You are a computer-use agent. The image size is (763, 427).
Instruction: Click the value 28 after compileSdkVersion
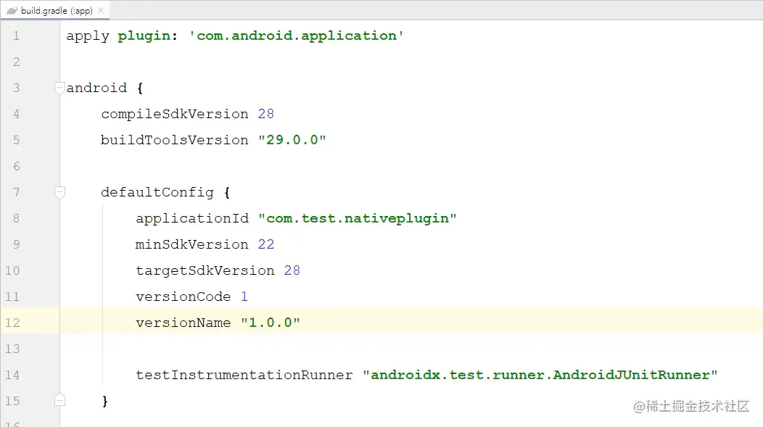[265, 114]
